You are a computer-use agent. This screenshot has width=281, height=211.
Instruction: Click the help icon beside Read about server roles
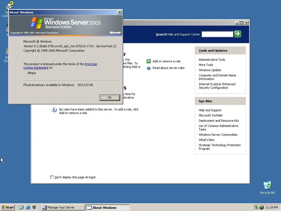pyautogui.click(x=149, y=68)
